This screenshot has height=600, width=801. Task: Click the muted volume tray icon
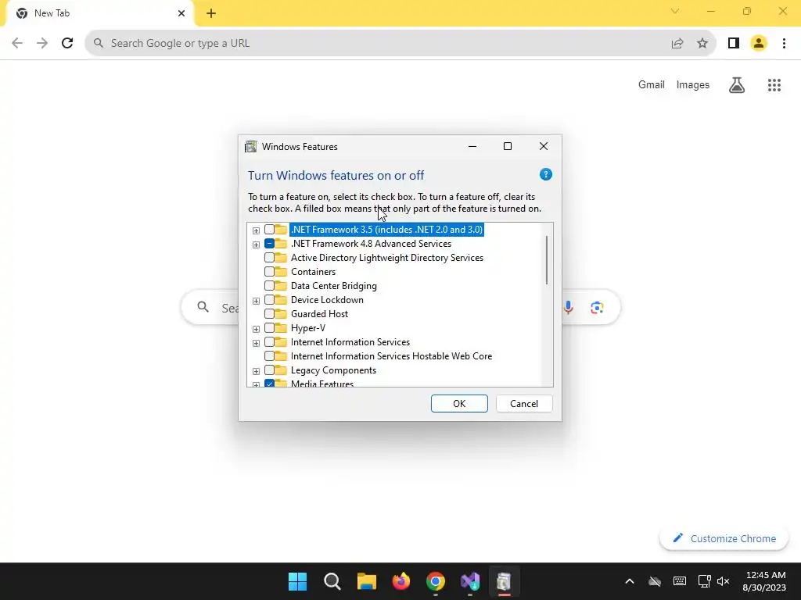[x=724, y=581]
